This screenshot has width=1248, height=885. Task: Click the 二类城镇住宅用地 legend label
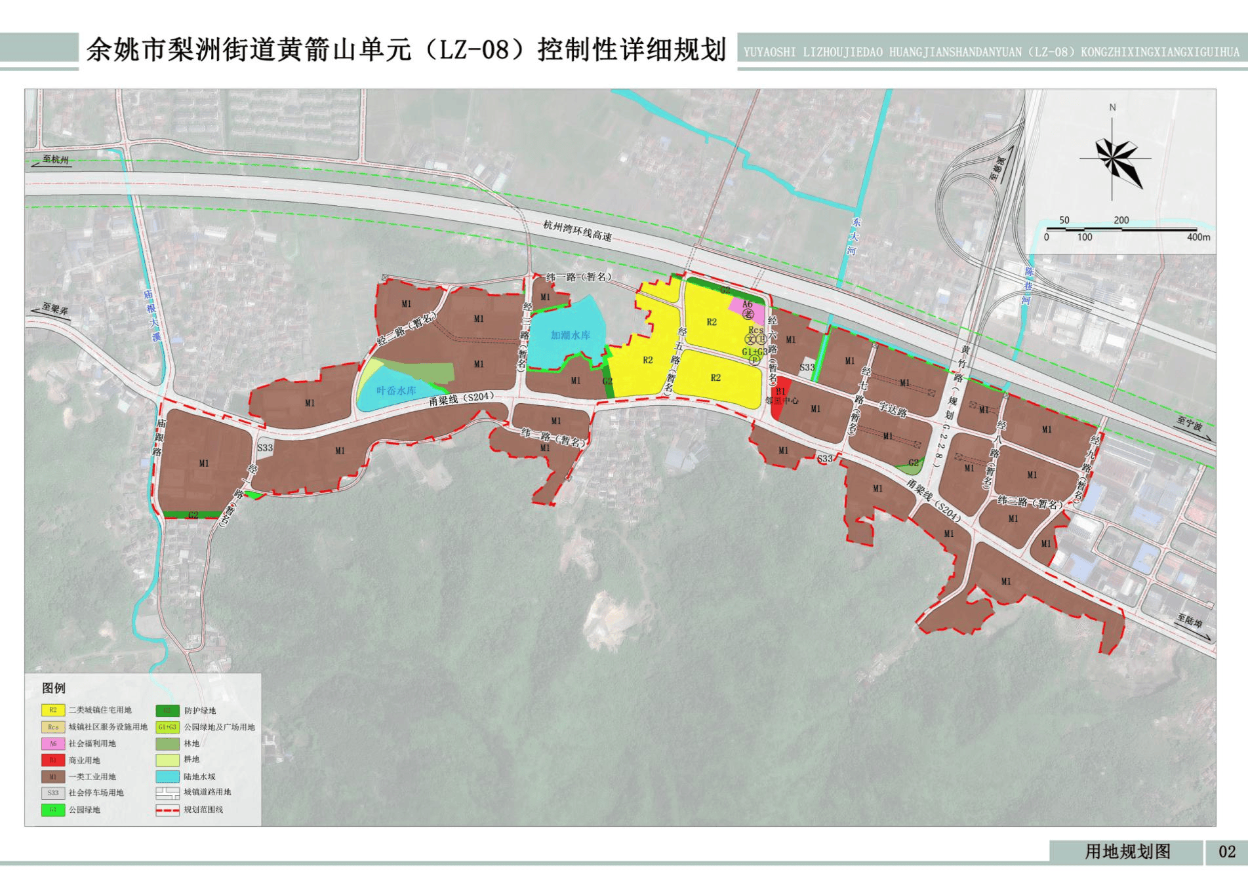coord(100,710)
